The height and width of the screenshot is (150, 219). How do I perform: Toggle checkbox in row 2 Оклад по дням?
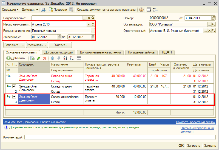pyautogui.click(x=14, y=86)
